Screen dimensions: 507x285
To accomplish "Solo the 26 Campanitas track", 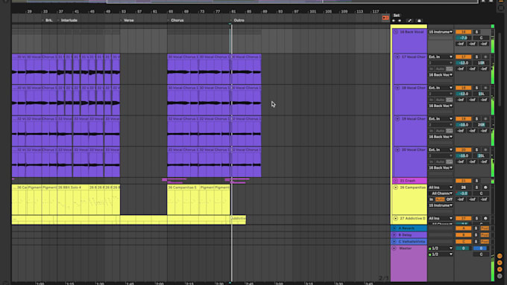I will [476, 188].
